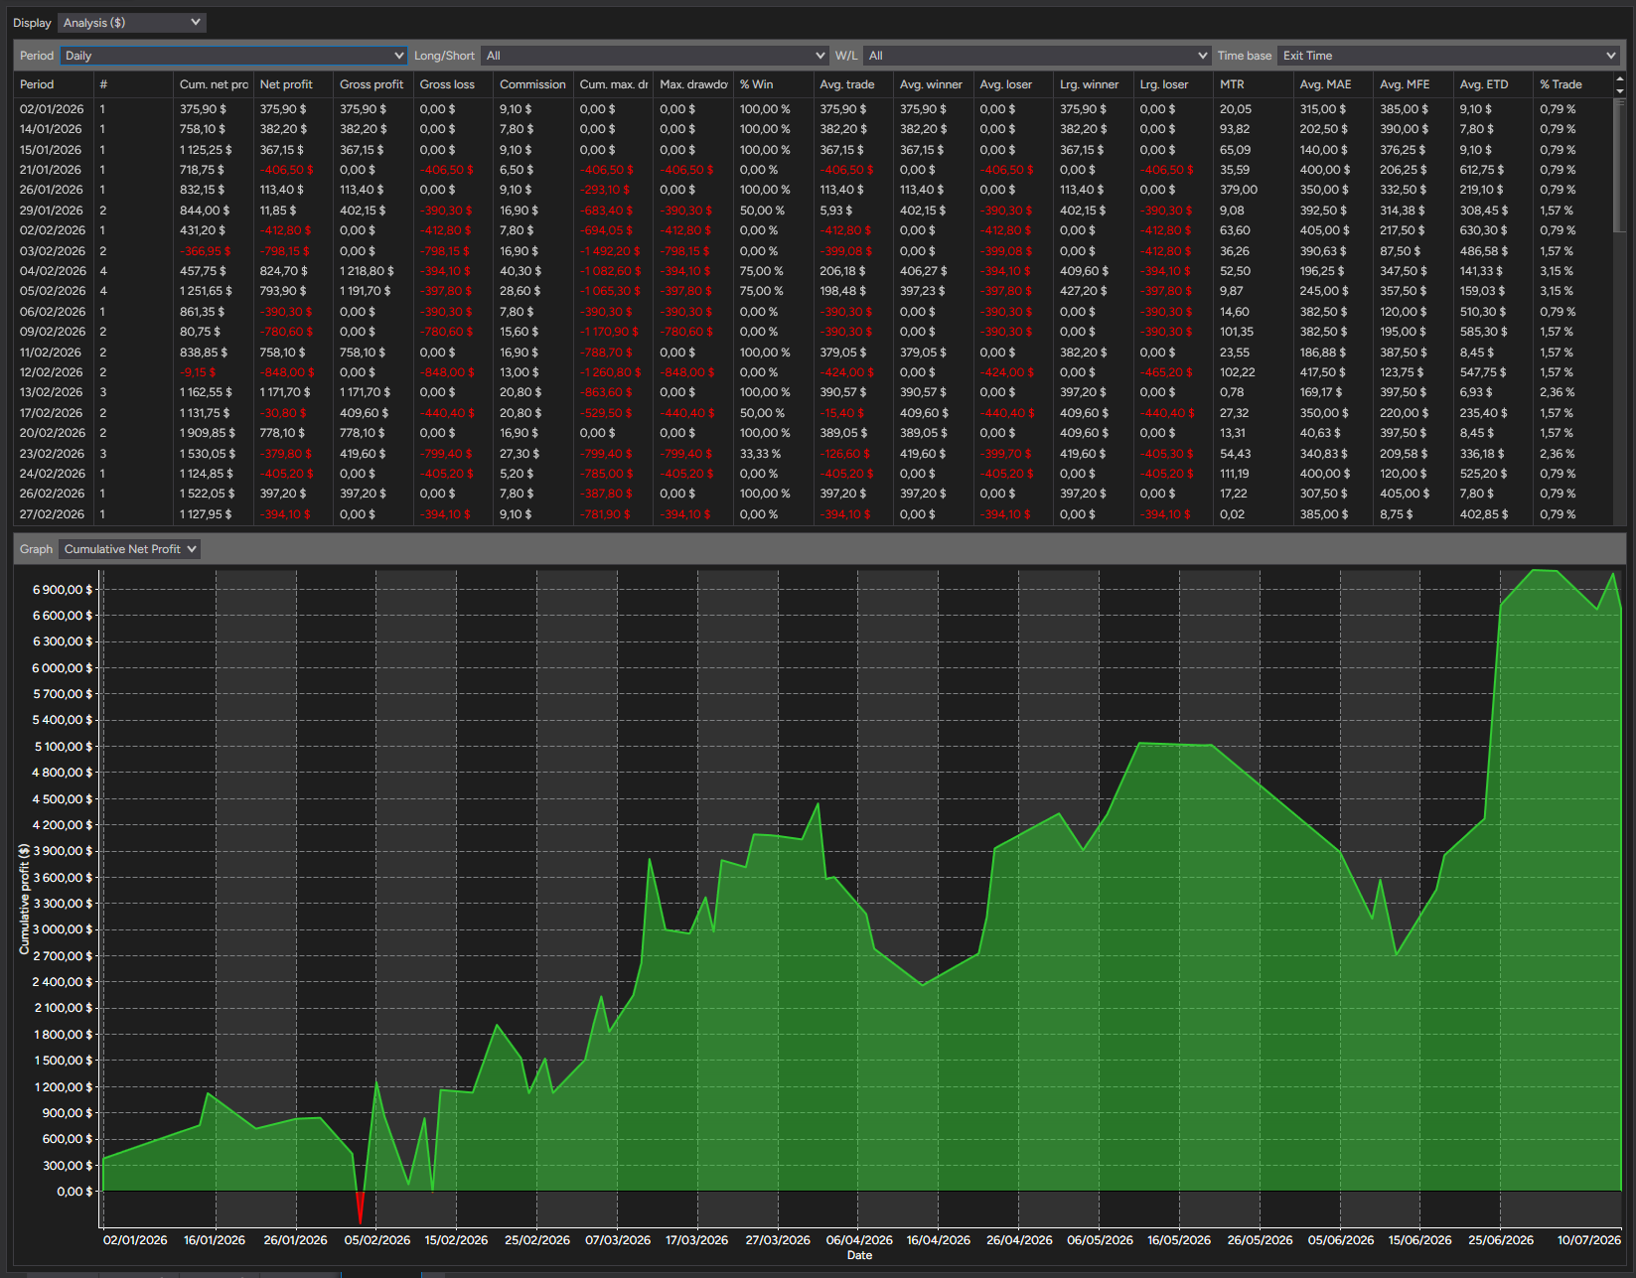Open the Display Analysis ($) dropdown
The height and width of the screenshot is (1278, 1636).
(131, 23)
